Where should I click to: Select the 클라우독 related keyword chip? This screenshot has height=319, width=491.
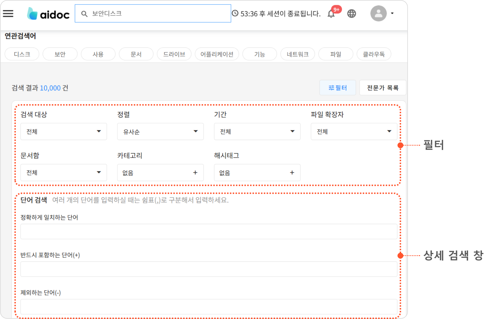click(x=374, y=54)
